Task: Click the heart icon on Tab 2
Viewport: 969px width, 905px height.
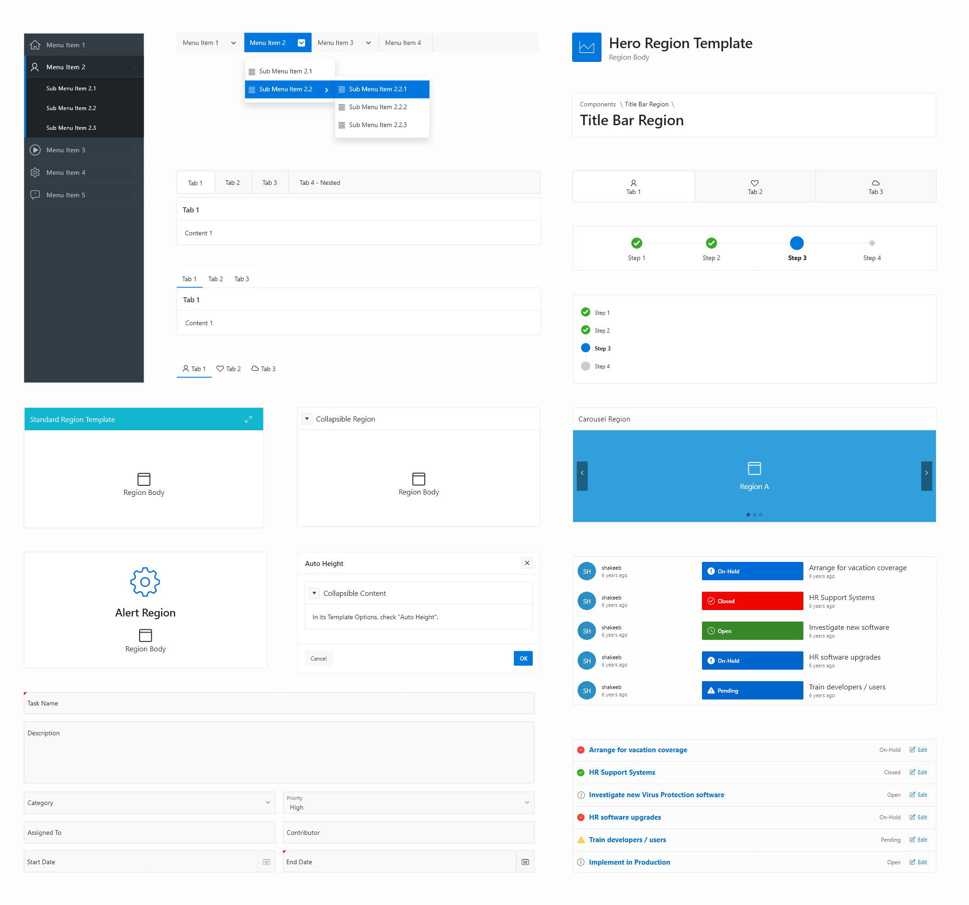Action: [x=754, y=183]
